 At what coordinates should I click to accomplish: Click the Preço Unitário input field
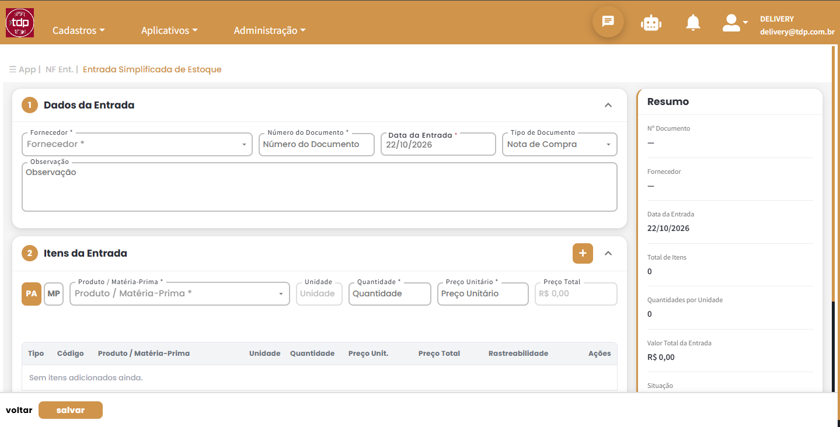(x=483, y=294)
